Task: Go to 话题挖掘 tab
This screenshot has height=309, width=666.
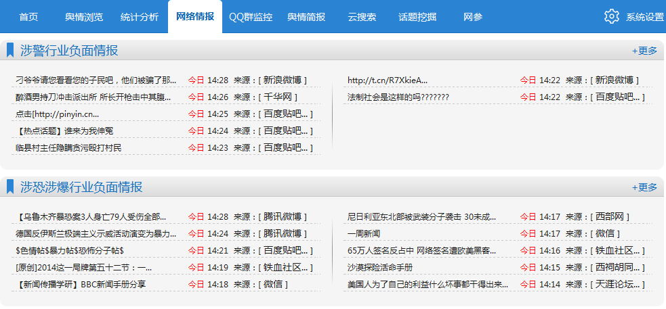Action: point(417,17)
